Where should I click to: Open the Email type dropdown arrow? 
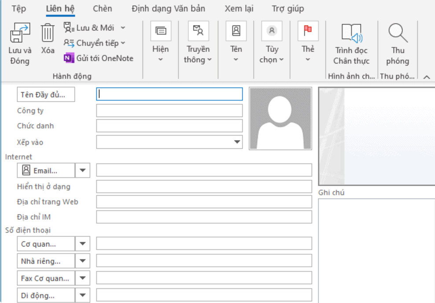[83, 170]
